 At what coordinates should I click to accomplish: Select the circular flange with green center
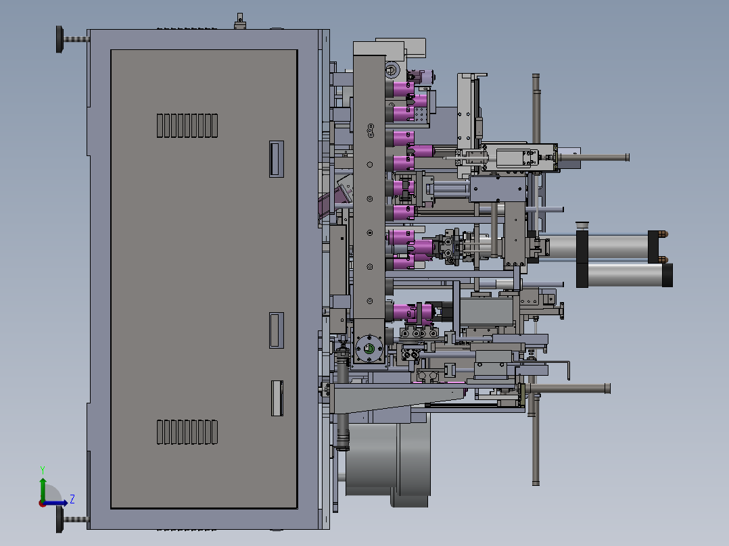(x=369, y=349)
